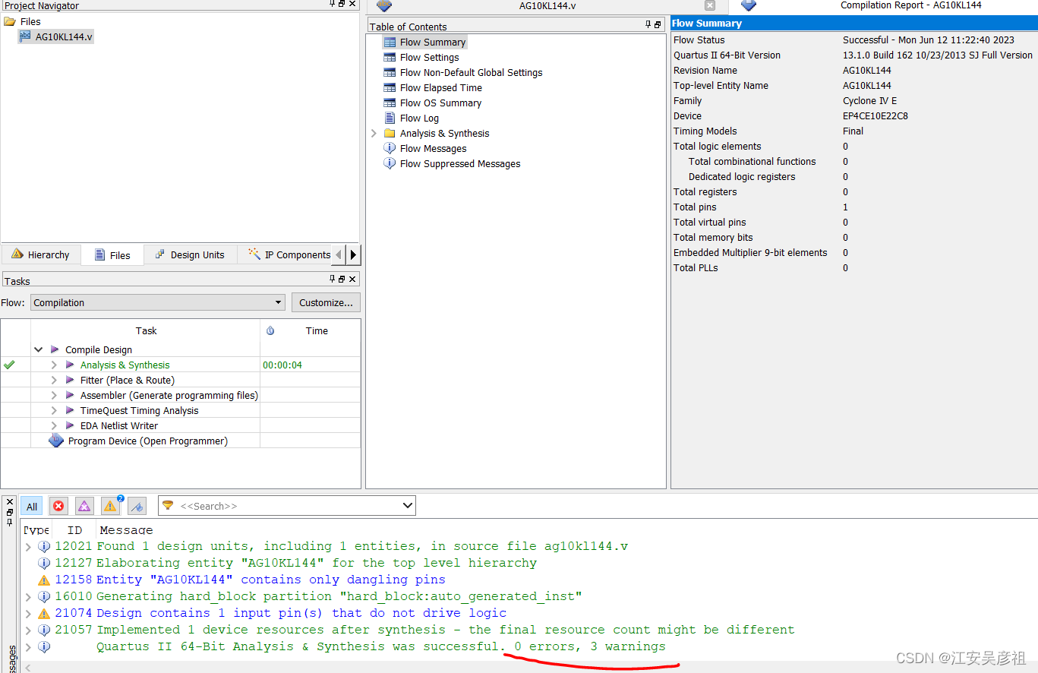Image resolution: width=1038 pixels, height=673 pixels.
Task: Open Flow Elapsed Time report
Action: pyautogui.click(x=440, y=88)
